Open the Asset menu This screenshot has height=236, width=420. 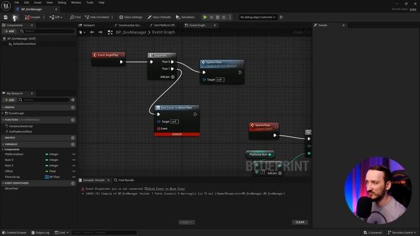[38, 3]
